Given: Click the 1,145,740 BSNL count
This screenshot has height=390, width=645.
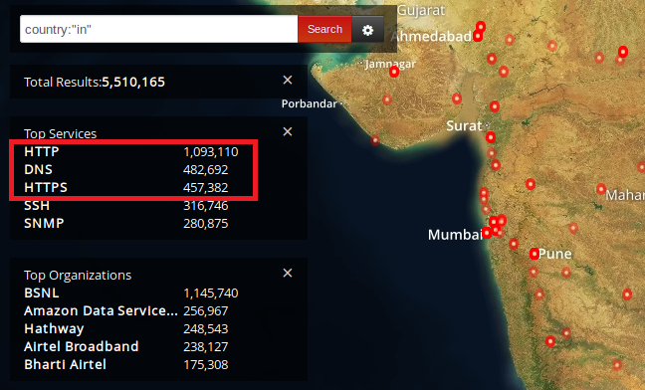Looking at the screenshot, I should [x=211, y=293].
